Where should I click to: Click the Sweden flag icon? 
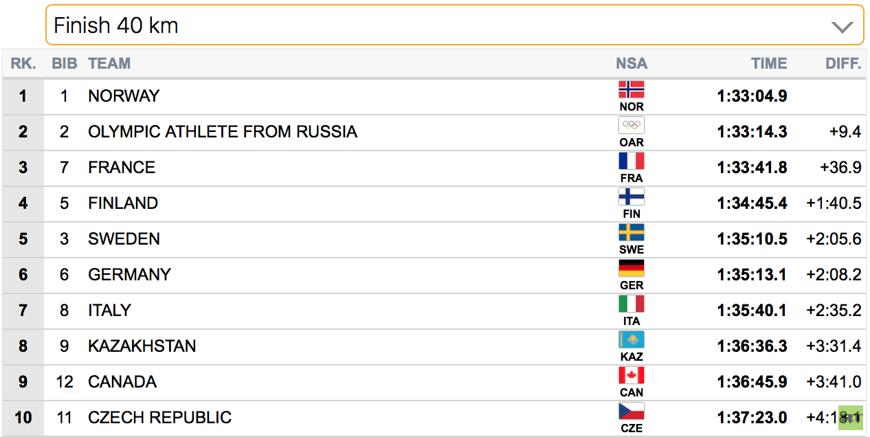pyautogui.click(x=631, y=232)
